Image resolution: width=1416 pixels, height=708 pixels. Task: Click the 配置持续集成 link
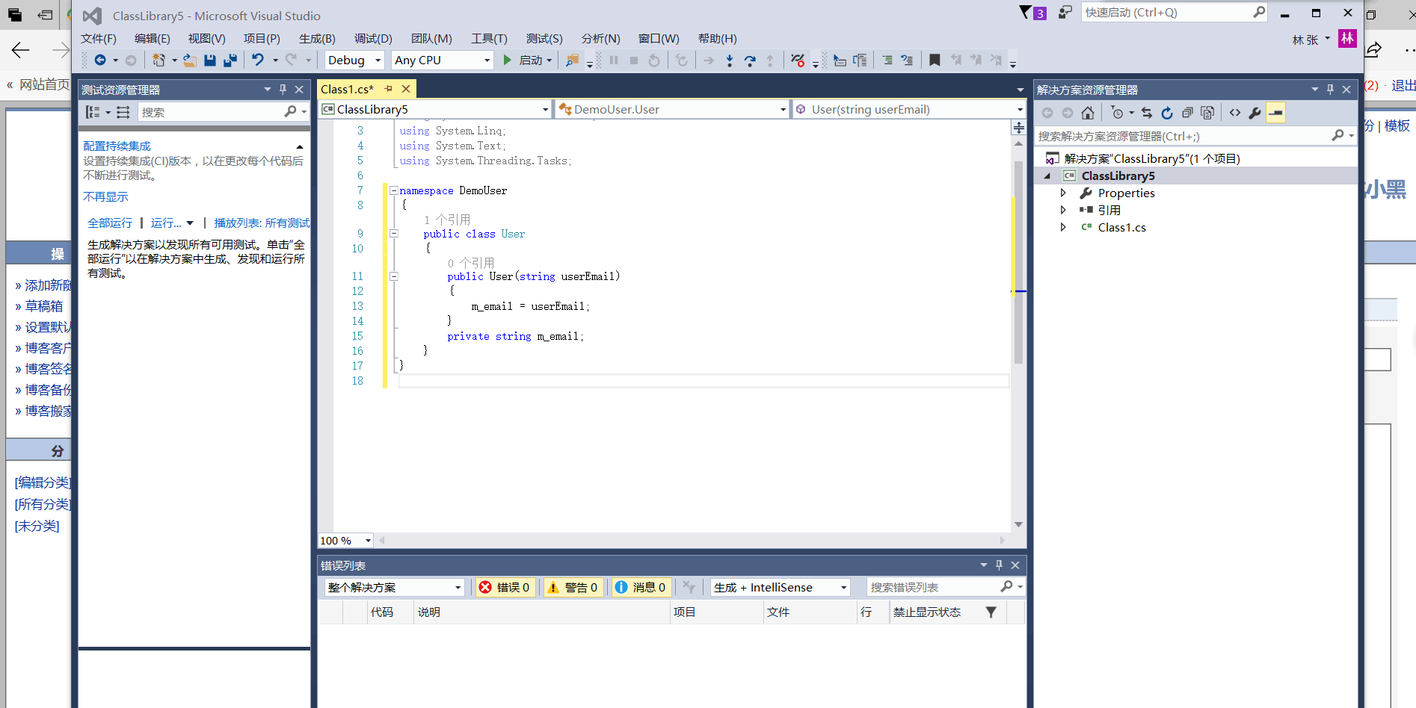click(x=117, y=146)
